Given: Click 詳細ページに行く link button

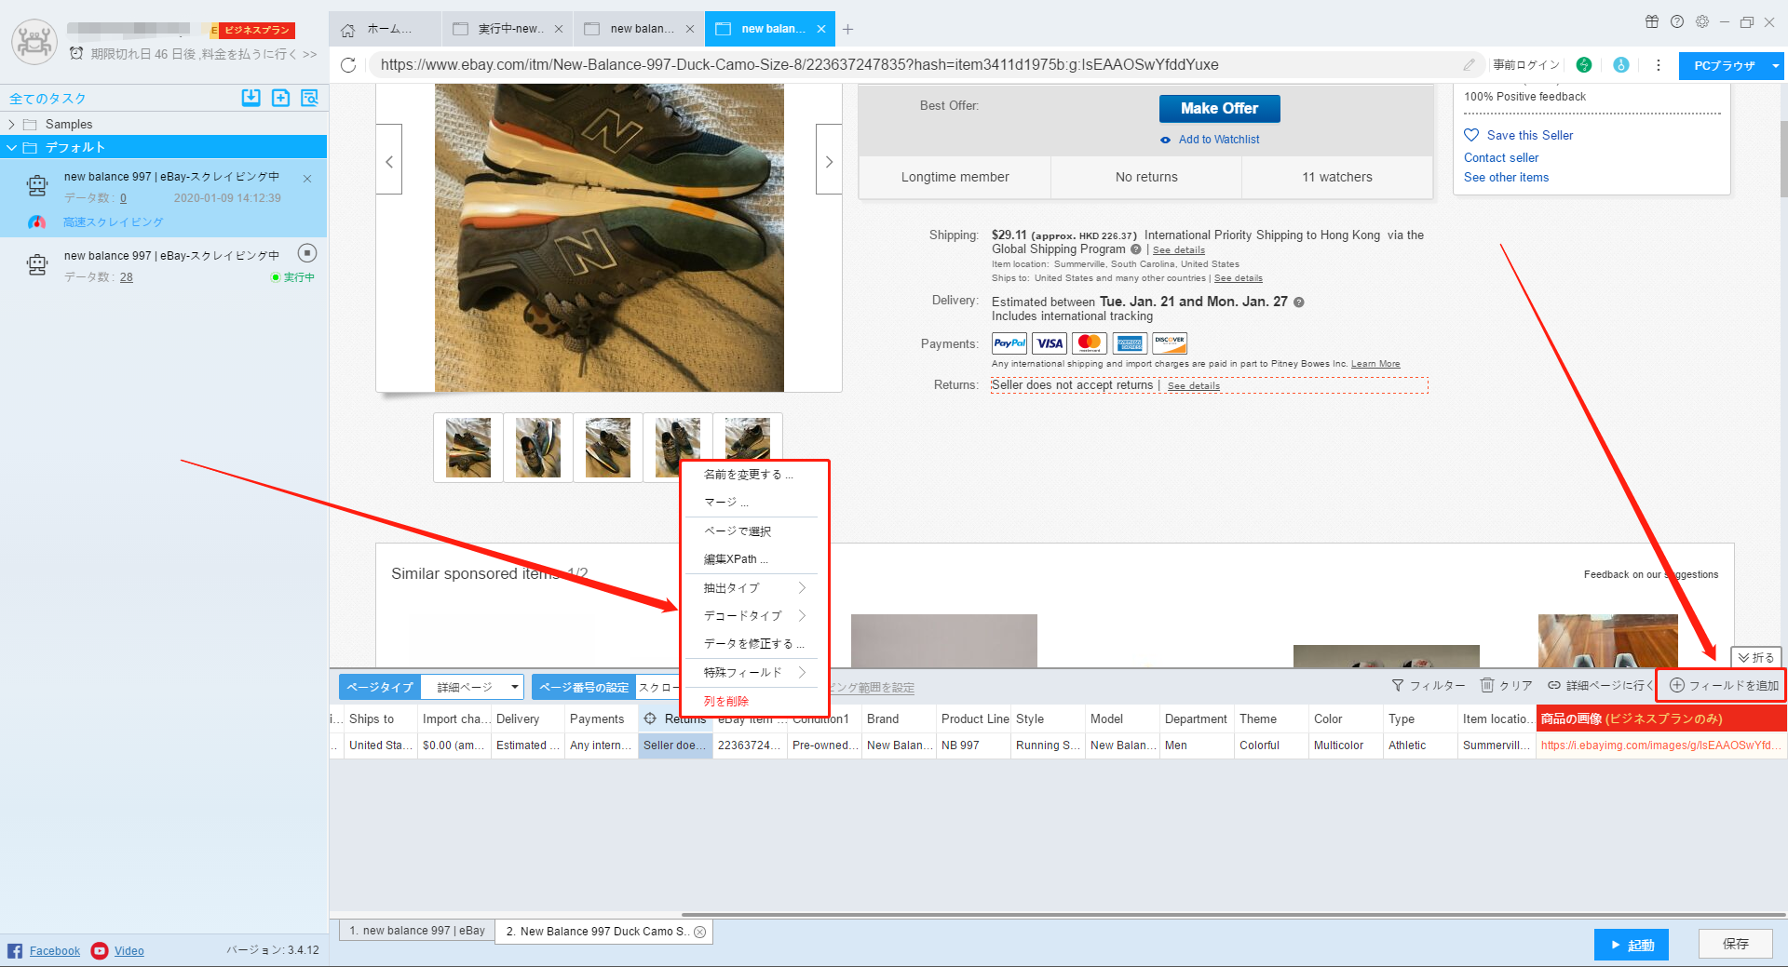Looking at the screenshot, I should (x=1600, y=686).
